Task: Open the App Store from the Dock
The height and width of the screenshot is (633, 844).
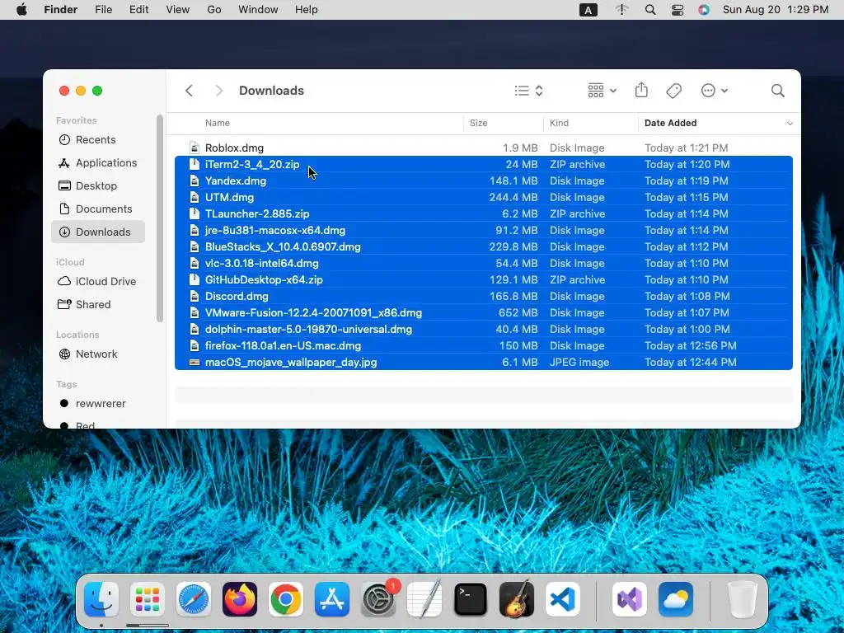Action: (332, 599)
